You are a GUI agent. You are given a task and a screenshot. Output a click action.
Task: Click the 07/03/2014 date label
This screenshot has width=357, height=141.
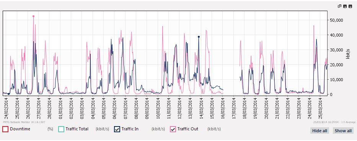[x=126, y=108]
